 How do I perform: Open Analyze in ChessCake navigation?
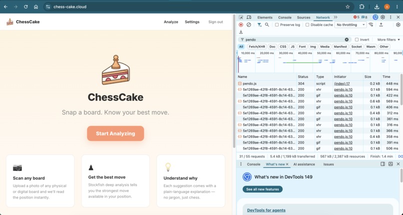pos(171,22)
